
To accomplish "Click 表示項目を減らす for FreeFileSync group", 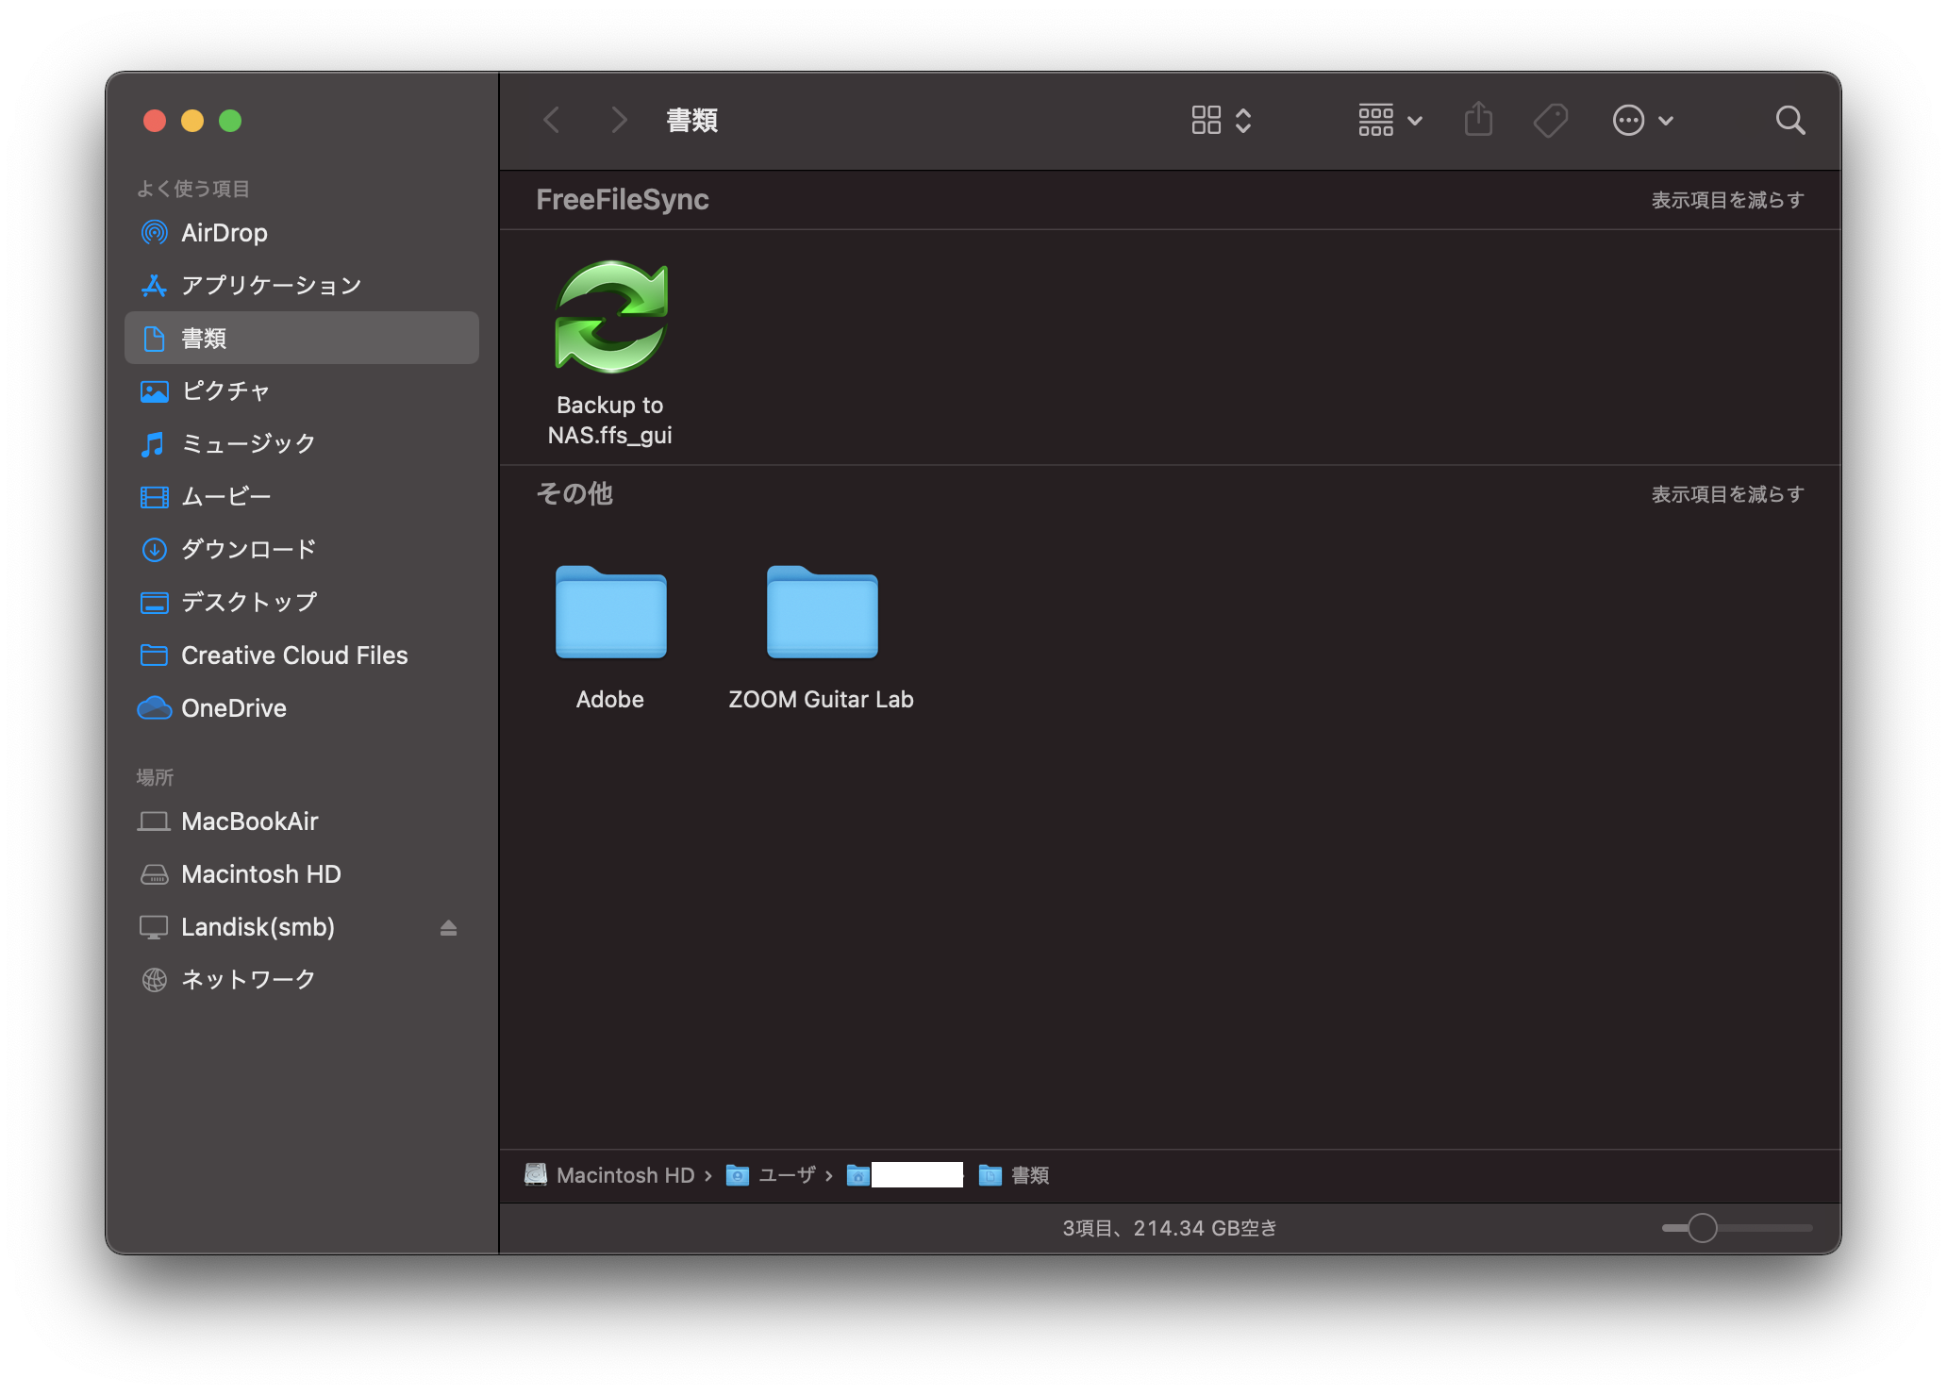I will tap(1727, 200).
